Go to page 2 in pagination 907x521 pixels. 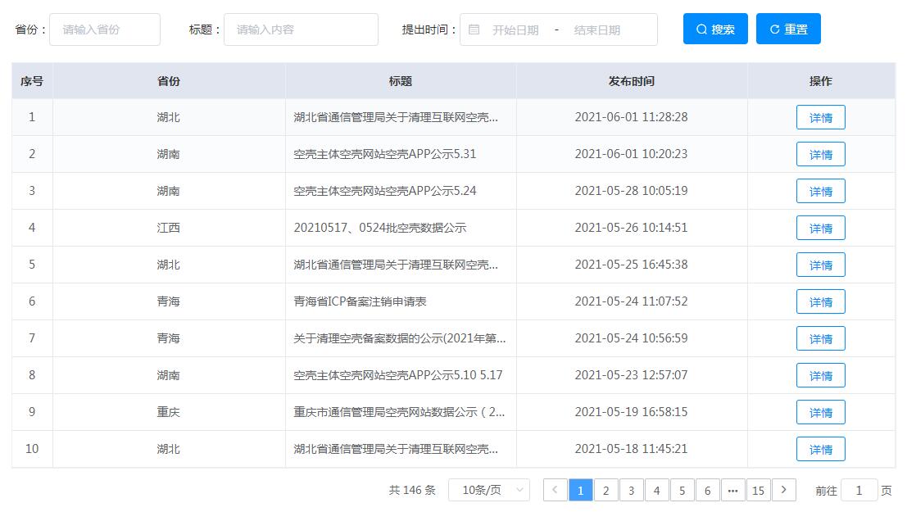606,491
